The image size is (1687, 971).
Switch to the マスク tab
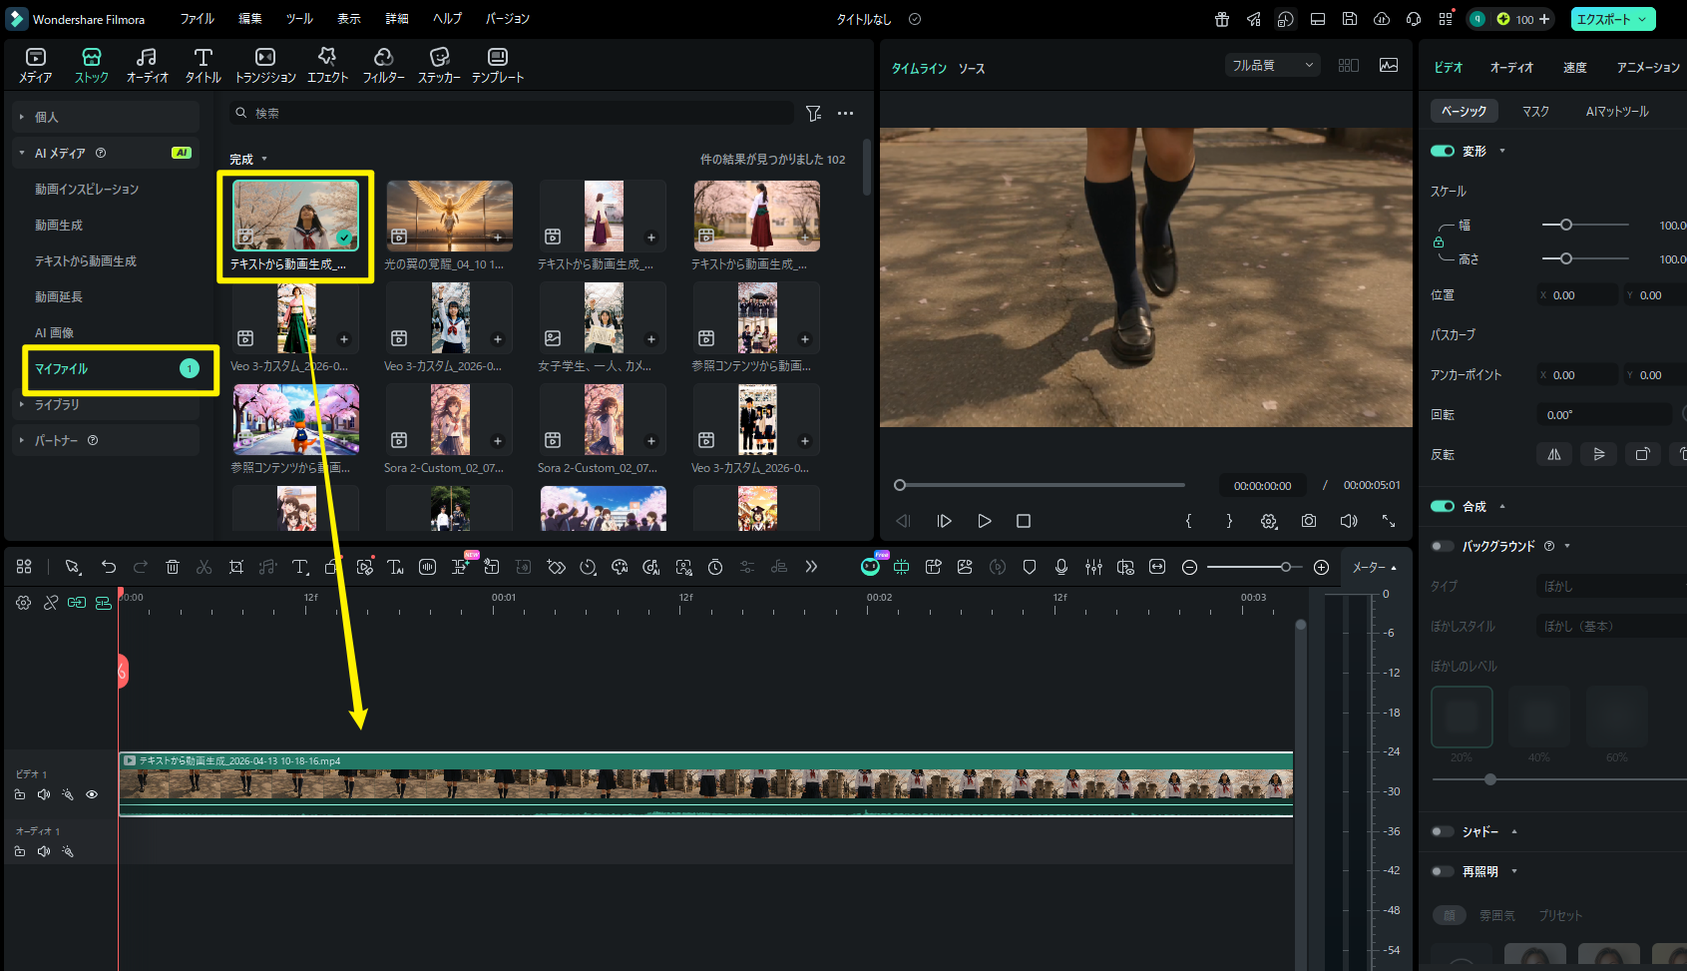1535,112
